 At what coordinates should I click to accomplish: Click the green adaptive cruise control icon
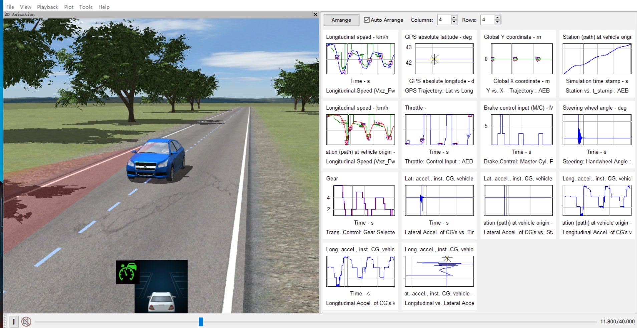pyautogui.click(x=127, y=272)
